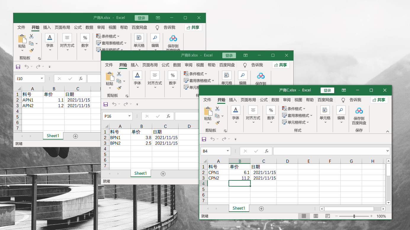Open 单元格 cells group in 产商C window
410x230 pixels.
click(325, 115)
